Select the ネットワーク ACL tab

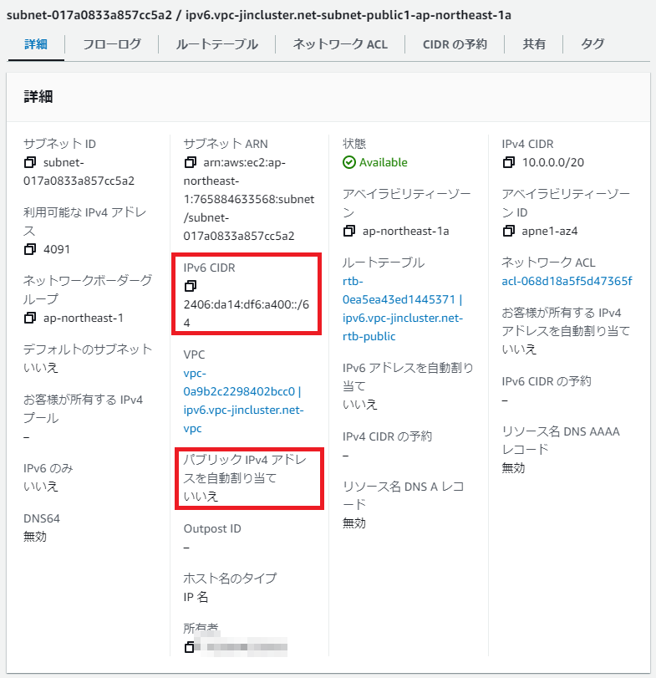coord(339,44)
